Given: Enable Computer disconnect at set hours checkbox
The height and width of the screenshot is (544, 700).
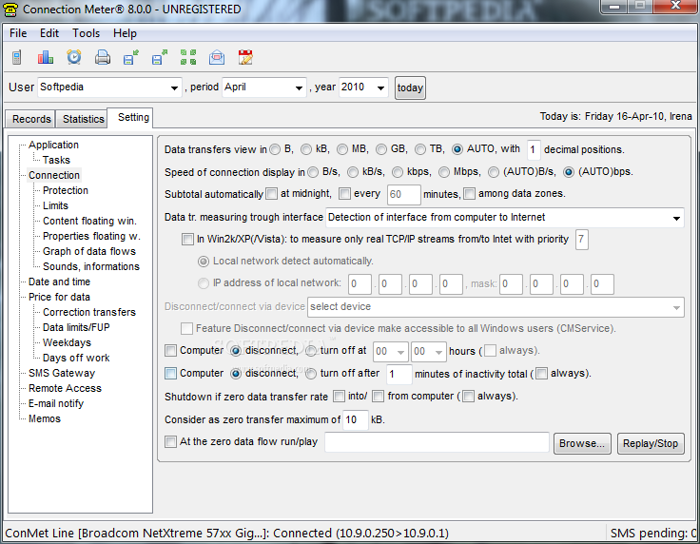Looking at the screenshot, I should [170, 351].
